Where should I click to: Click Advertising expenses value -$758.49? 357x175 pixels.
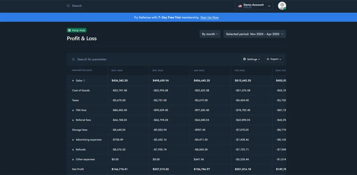click(117, 140)
